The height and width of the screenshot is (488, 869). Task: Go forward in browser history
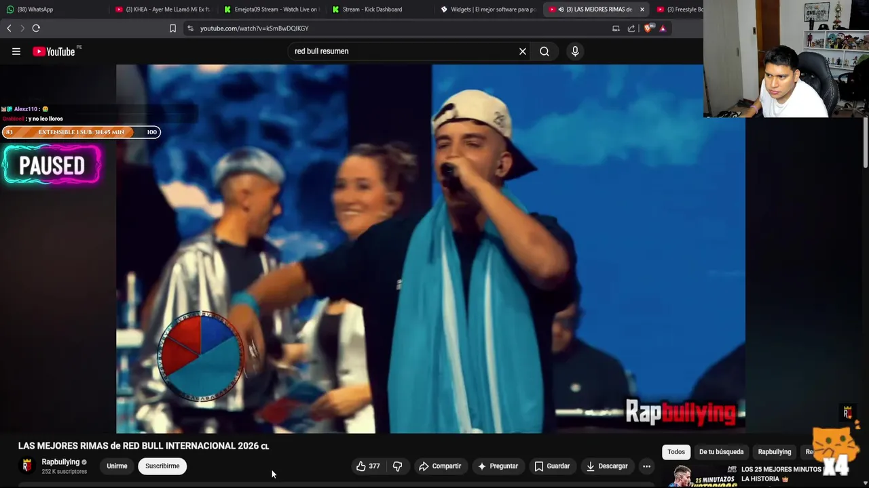(x=22, y=28)
